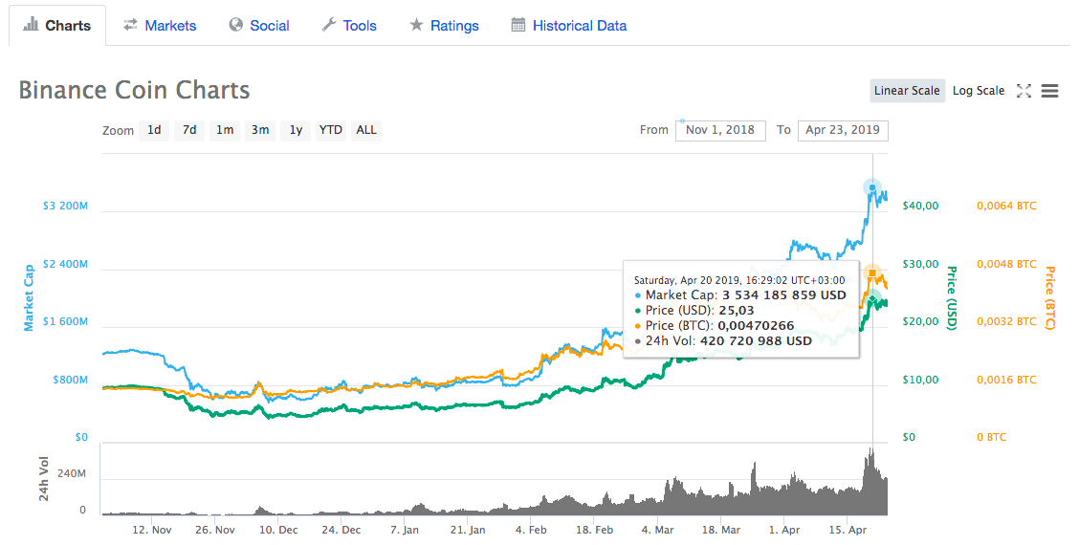Click the calendar icon beside Historical Data

click(x=518, y=25)
